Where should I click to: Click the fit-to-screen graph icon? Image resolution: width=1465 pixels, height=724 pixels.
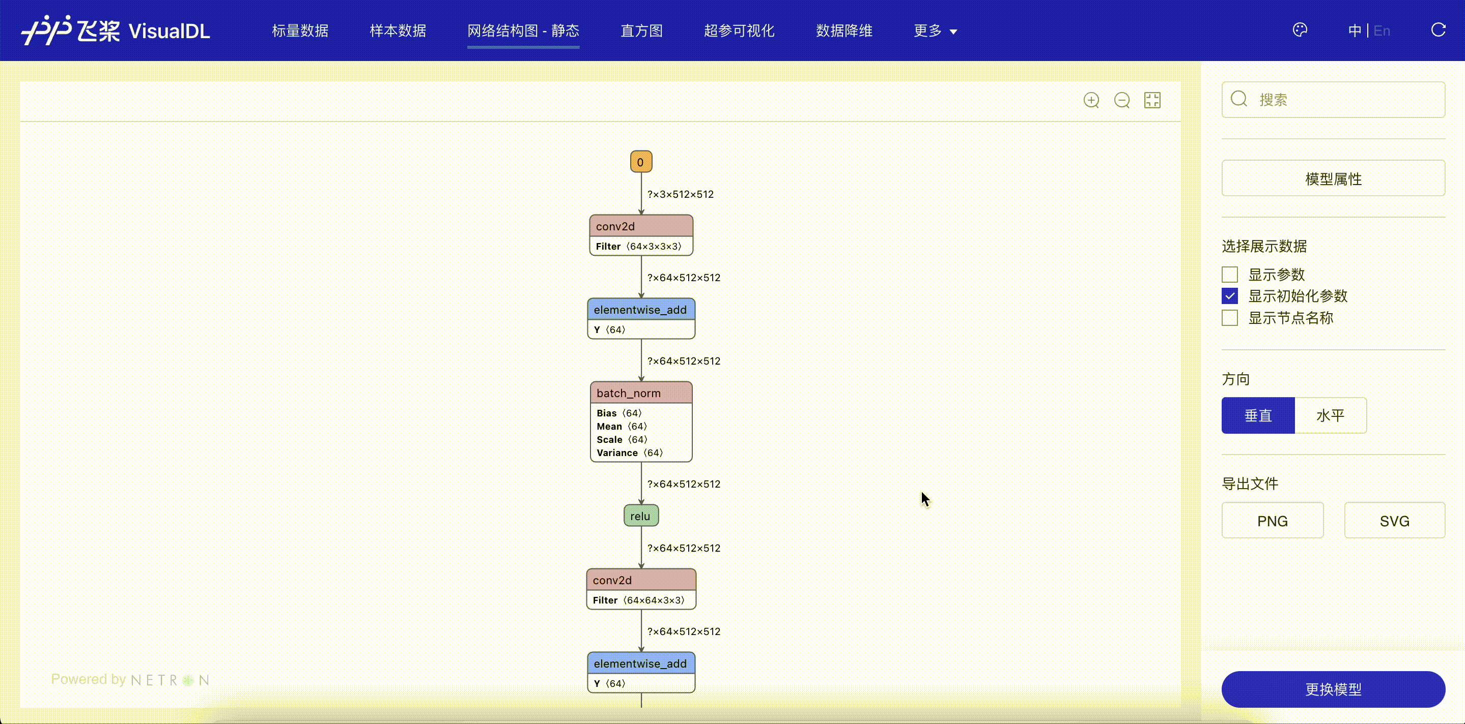1152,101
